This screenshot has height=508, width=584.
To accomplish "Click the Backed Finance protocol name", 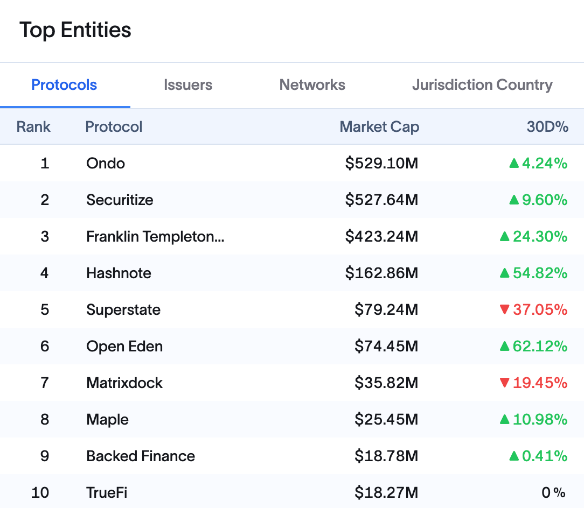I will pyautogui.click(x=141, y=456).
